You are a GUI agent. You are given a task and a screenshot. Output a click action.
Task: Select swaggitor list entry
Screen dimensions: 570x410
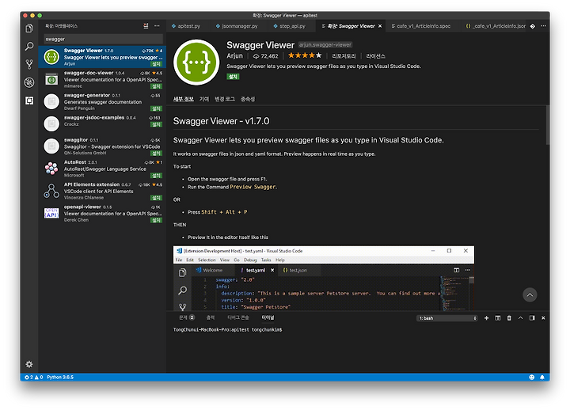click(102, 146)
